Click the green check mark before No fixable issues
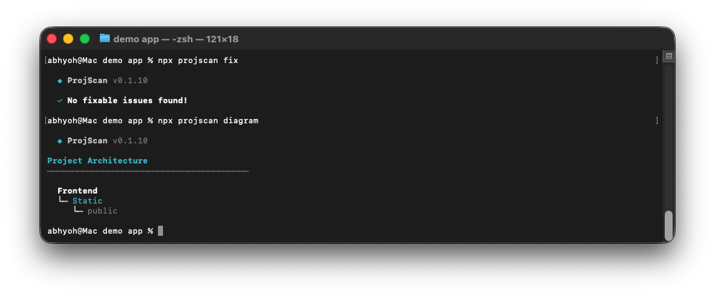Screen dimensions: 715x296 pyautogui.click(x=60, y=100)
